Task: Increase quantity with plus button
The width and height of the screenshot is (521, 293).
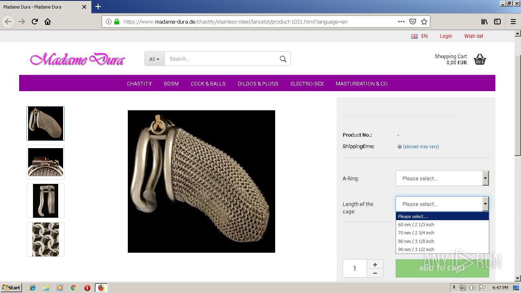Action: pyautogui.click(x=375, y=264)
